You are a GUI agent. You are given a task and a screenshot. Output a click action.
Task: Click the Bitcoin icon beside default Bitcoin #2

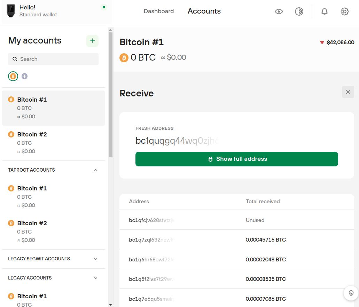coord(11,134)
